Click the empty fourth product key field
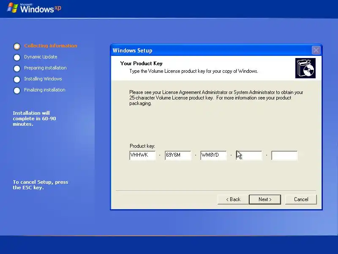Image resolution: width=338 pixels, height=254 pixels. (x=249, y=155)
